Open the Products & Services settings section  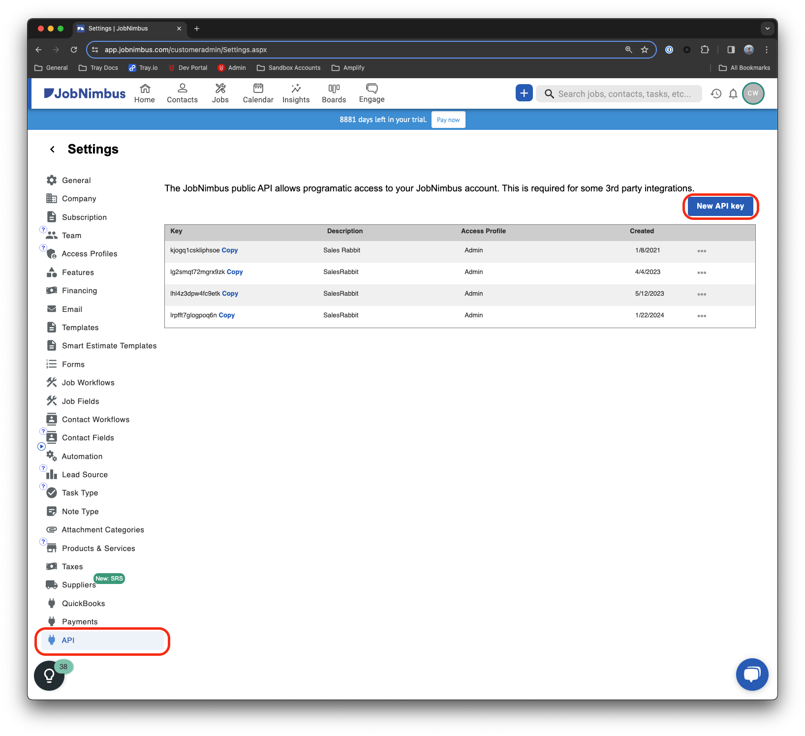(98, 549)
